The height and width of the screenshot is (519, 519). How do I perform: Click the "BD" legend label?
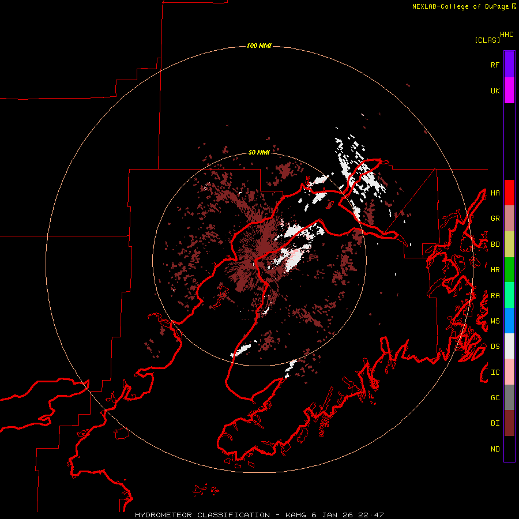[495, 245]
